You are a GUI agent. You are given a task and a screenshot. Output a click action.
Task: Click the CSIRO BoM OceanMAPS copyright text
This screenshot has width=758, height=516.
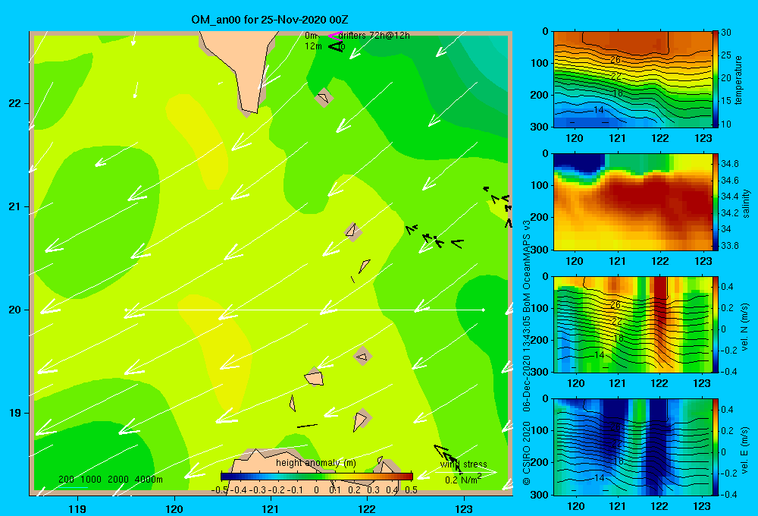point(527,352)
